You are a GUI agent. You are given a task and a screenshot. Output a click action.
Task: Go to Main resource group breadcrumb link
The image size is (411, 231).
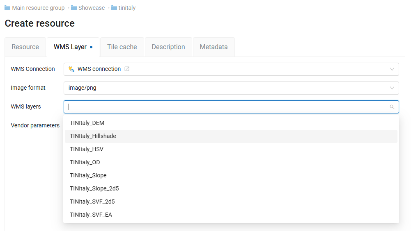pos(38,8)
